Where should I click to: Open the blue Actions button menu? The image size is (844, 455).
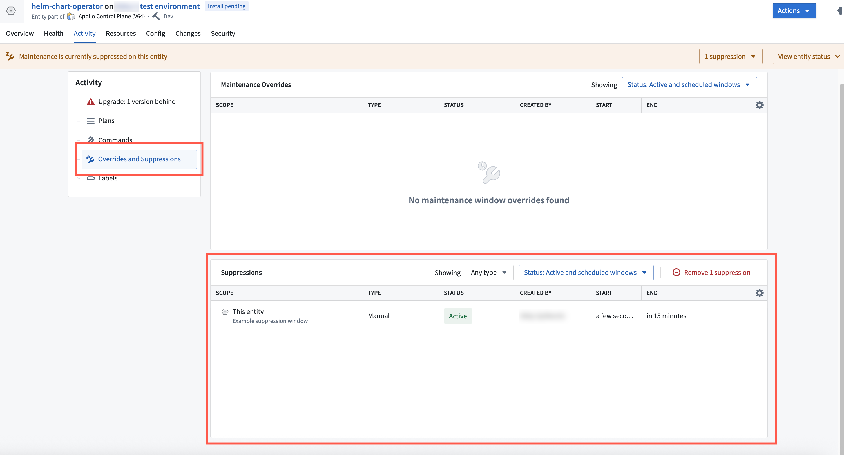pos(794,11)
